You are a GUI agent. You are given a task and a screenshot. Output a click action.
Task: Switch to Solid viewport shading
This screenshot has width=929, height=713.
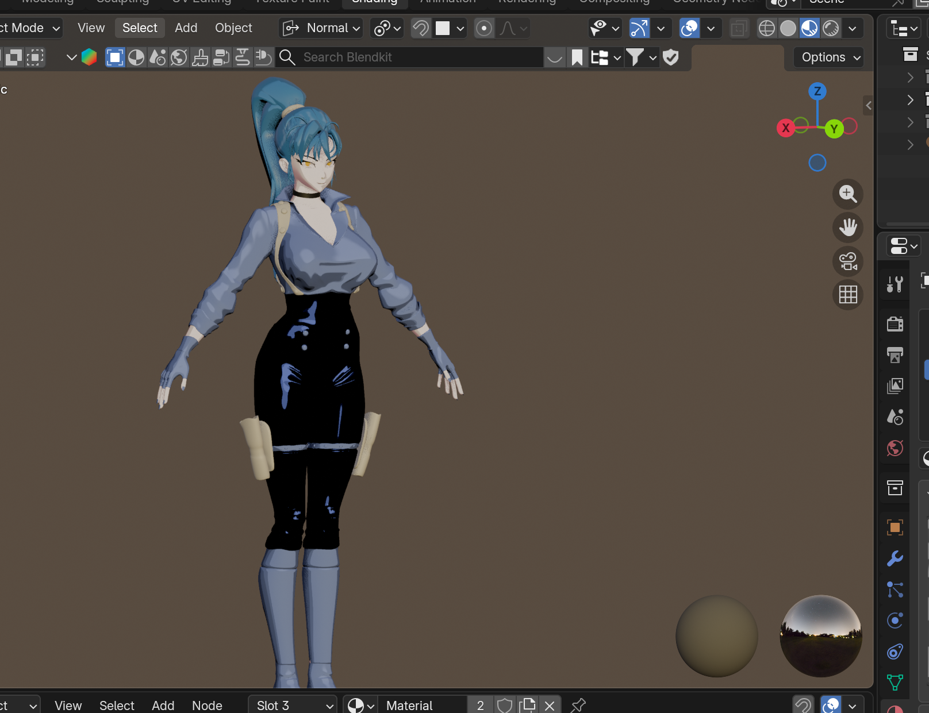788,28
